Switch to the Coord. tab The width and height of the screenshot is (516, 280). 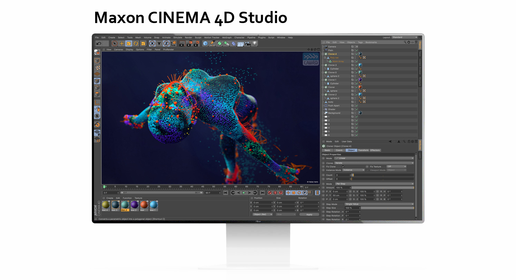[x=339, y=150]
